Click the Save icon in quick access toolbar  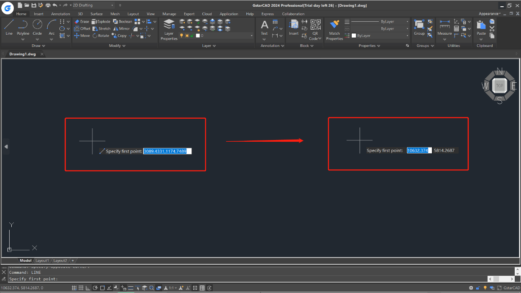34,5
